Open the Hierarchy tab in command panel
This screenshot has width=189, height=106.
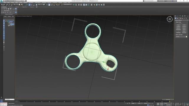[x=180, y=16]
